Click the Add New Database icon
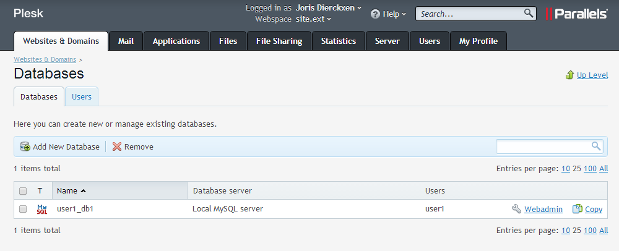Image resolution: width=619 pixels, height=251 pixels. tap(25, 147)
